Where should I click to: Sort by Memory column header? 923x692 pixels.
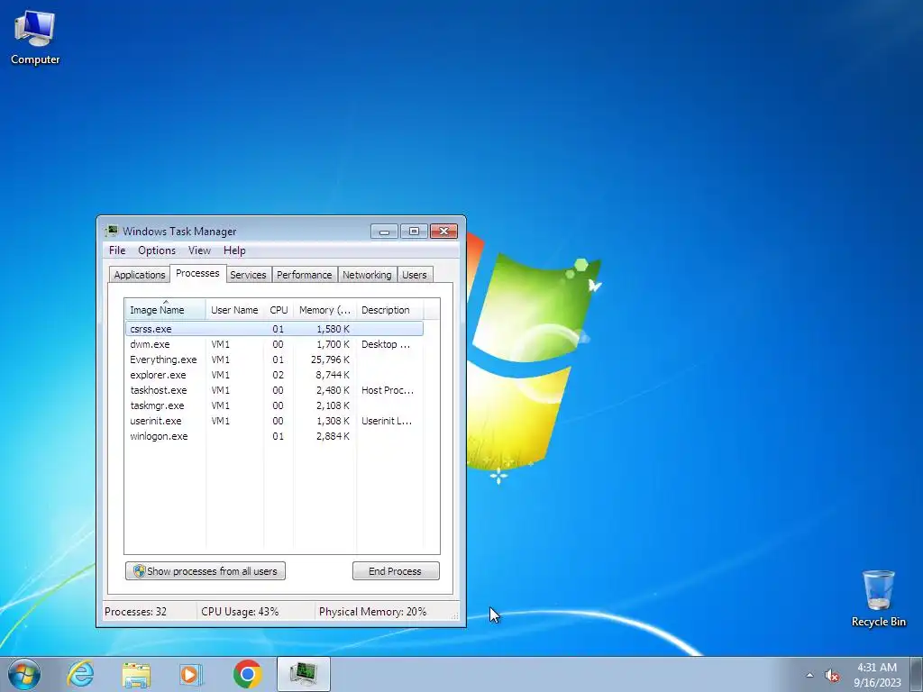coord(324,310)
